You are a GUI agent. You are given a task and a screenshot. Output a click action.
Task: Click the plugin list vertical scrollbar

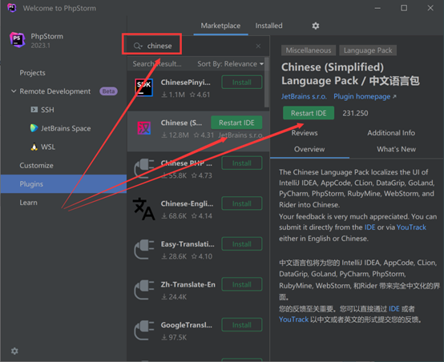pyautogui.click(x=266, y=82)
